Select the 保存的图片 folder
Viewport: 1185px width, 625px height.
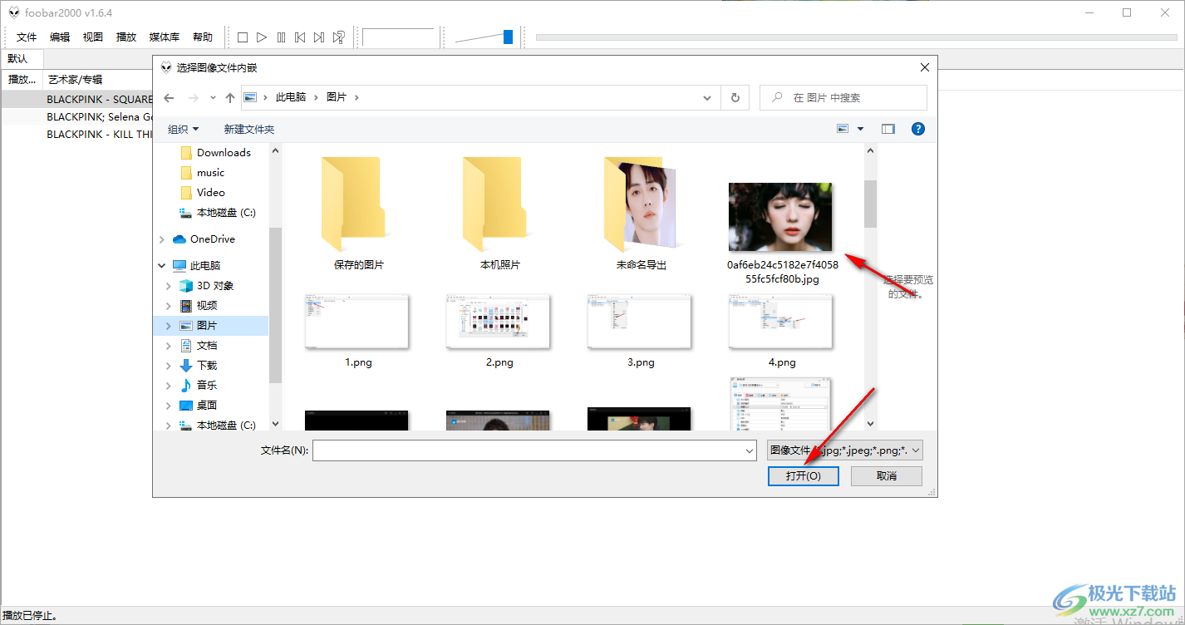359,214
